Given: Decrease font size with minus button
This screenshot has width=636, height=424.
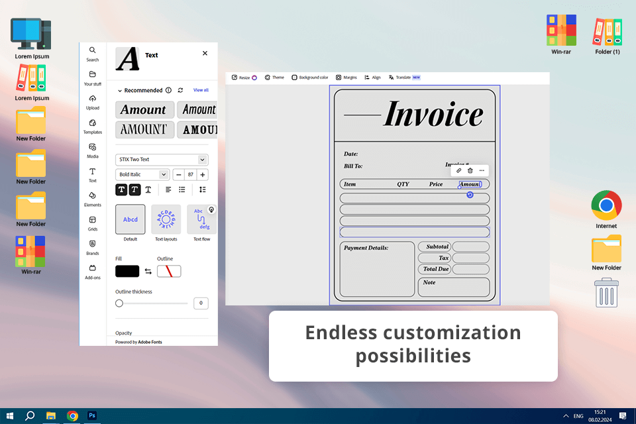Looking at the screenshot, I should tap(178, 174).
